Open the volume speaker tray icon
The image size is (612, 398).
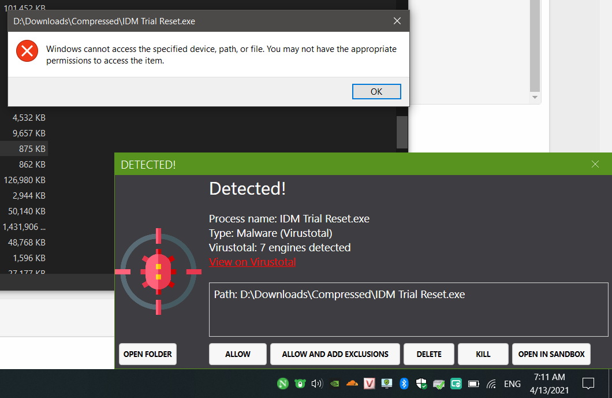click(x=317, y=384)
